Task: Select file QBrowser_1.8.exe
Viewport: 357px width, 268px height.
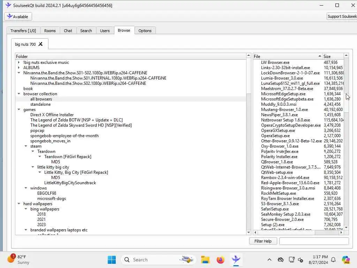Action: (277, 162)
